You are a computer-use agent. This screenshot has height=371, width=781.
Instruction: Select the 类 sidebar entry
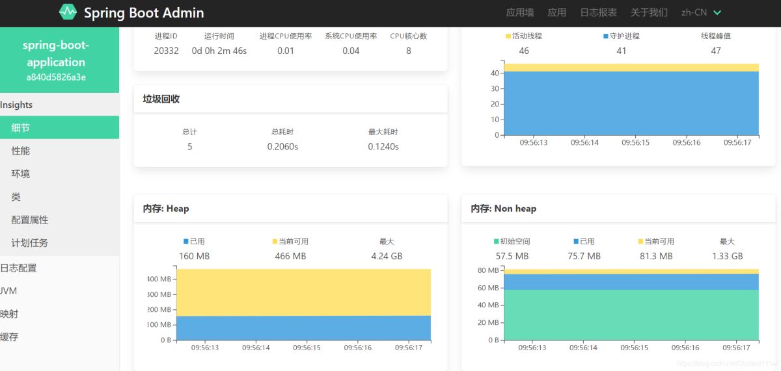click(x=16, y=197)
